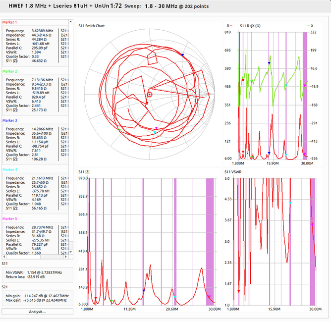Click Marker 3 Series L 1.1154 µH
Image resolution: width=331 pixels, height=322 pixels.
tap(40, 142)
